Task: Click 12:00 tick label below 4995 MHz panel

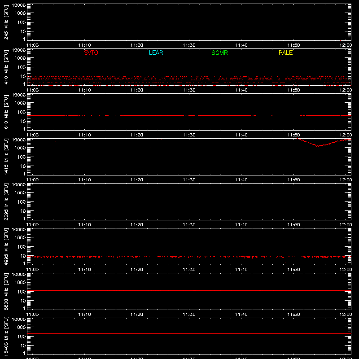Action: click(x=346, y=270)
